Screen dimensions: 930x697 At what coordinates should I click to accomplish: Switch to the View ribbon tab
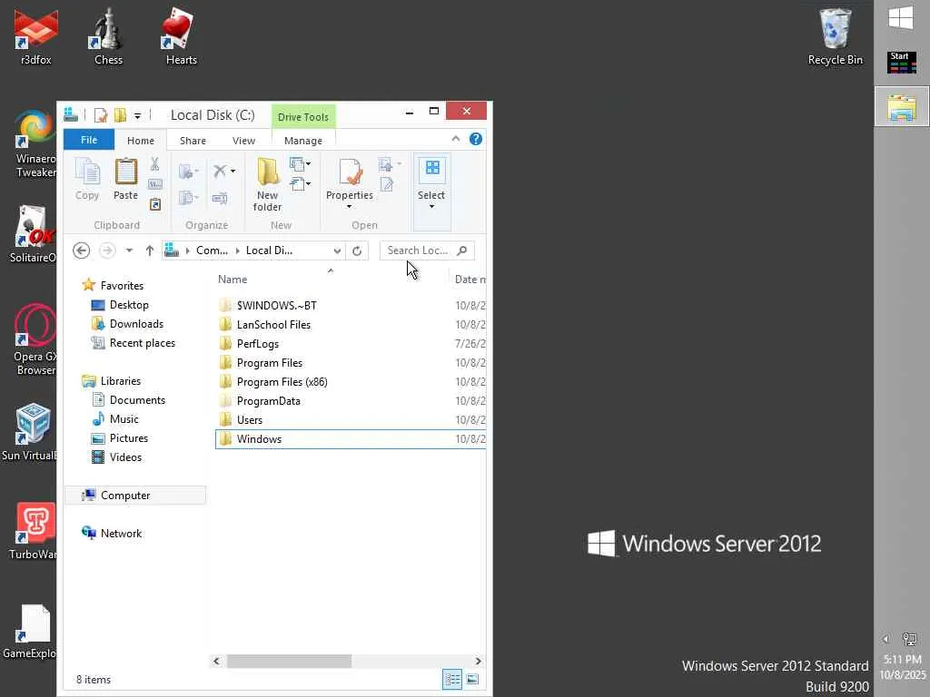(x=243, y=141)
